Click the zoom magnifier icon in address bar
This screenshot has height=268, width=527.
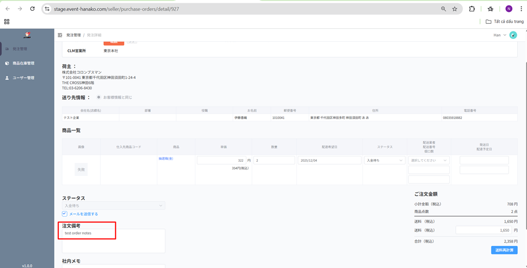tap(443, 9)
